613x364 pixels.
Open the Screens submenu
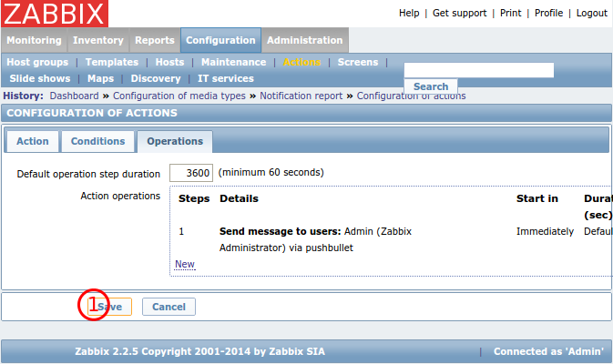point(358,62)
